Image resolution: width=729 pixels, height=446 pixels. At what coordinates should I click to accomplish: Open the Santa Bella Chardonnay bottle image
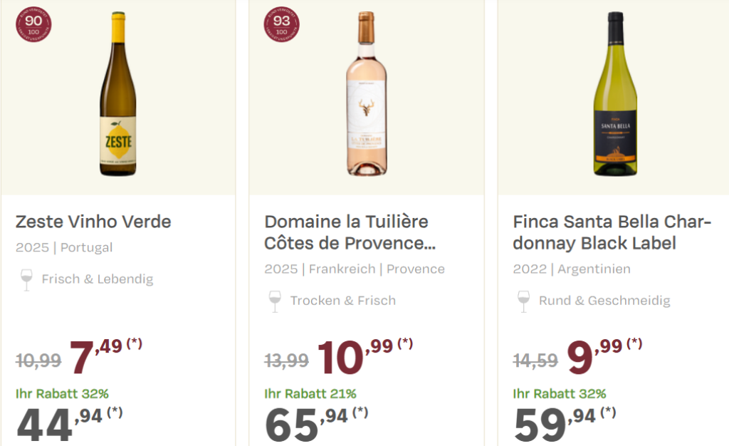pyautogui.click(x=615, y=94)
